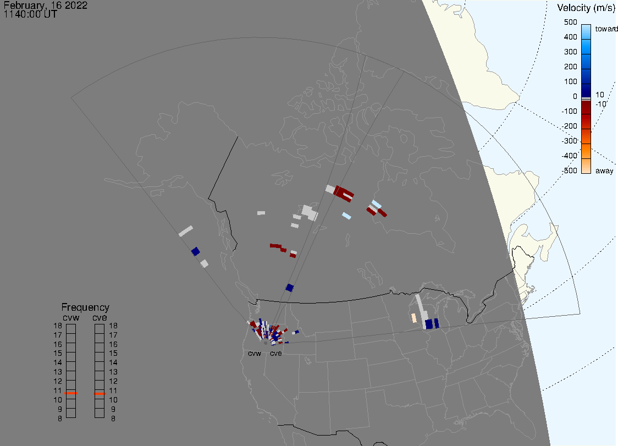Click the 300 tick label on velocity scale
The width and height of the screenshot is (618, 446).
click(570, 52)
